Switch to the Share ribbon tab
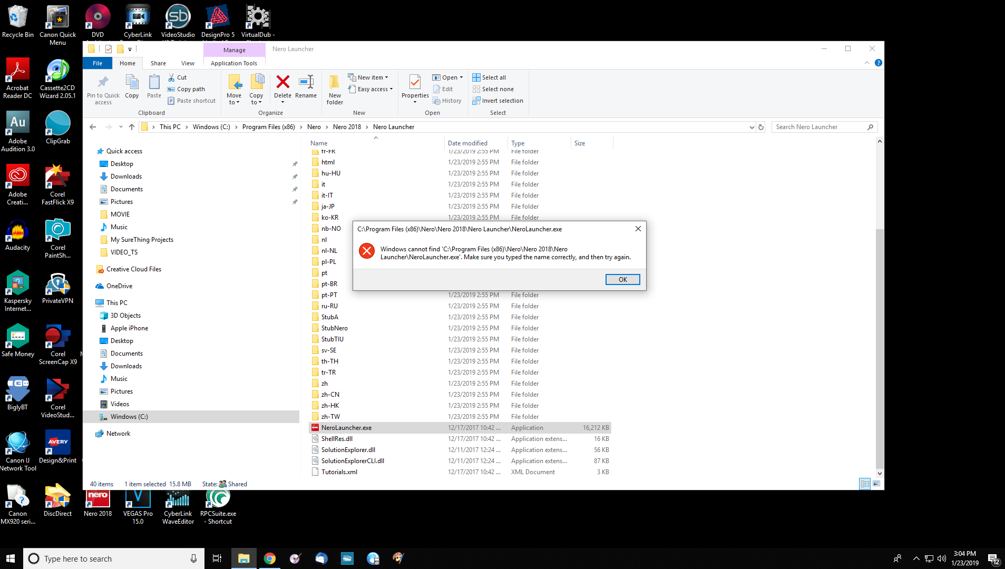The image size is (1005, 569). [x=158, y=63]
